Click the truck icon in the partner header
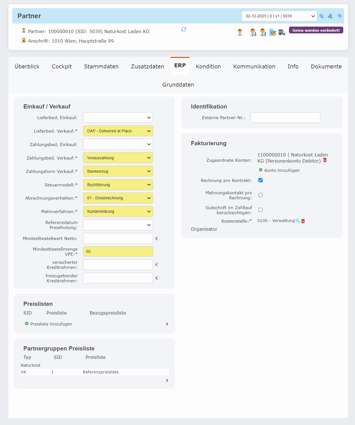This screenshot has height=425, width=355. tap(282, 32)
